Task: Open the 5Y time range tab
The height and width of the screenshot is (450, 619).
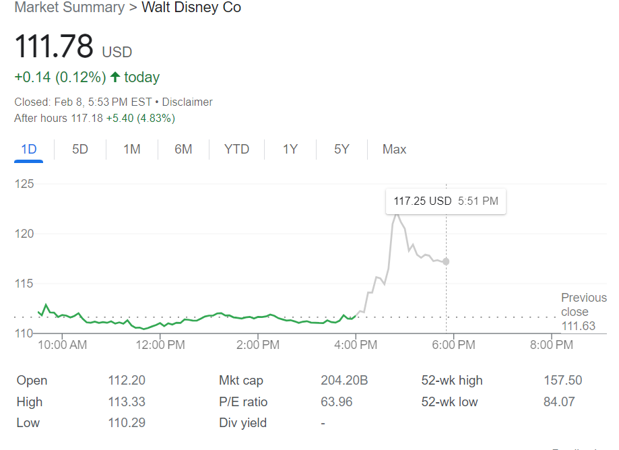Action: point(341,150)
